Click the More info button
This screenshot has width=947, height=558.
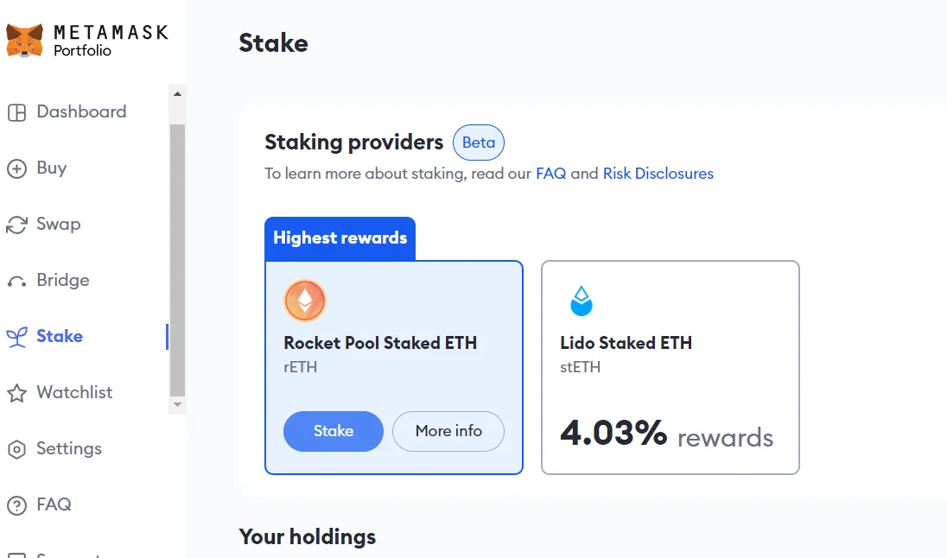click(x=448, y=431)
